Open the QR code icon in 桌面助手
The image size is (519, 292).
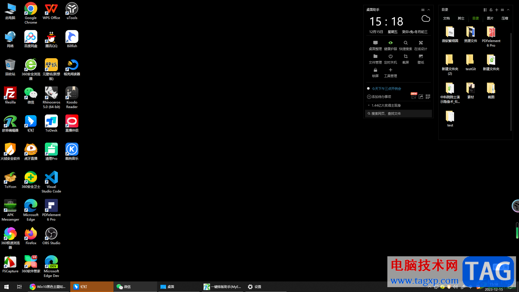point(428,97)
